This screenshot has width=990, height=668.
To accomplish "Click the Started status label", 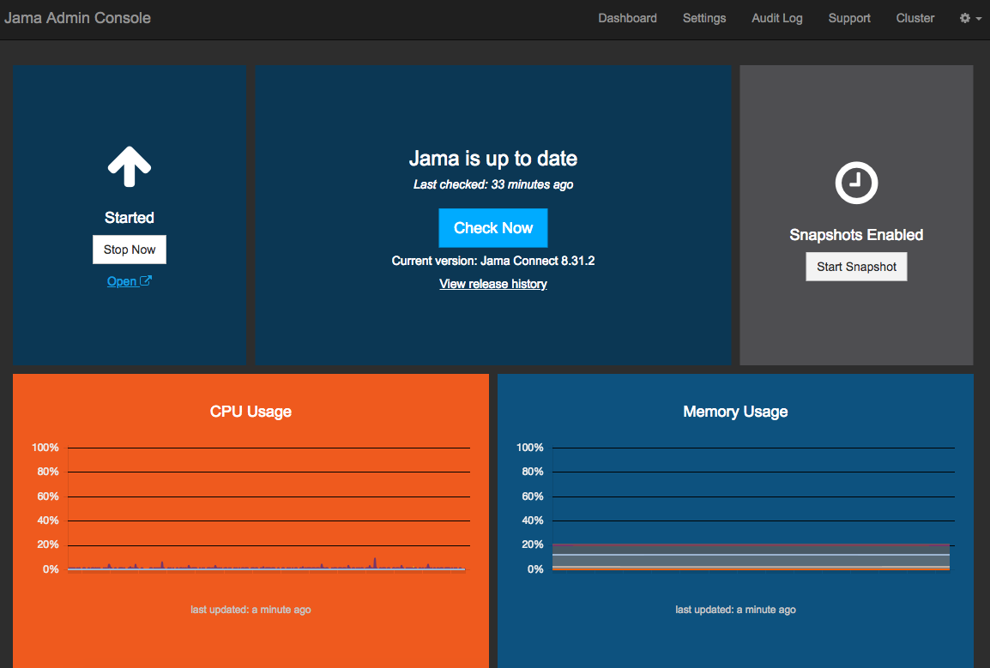I will click(130, 218).
